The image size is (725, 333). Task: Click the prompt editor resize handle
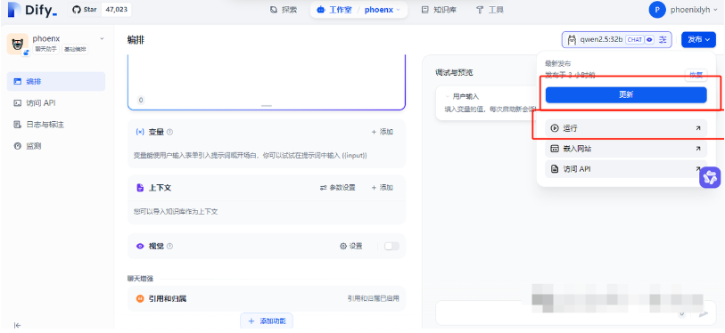(x=267, y=106)
